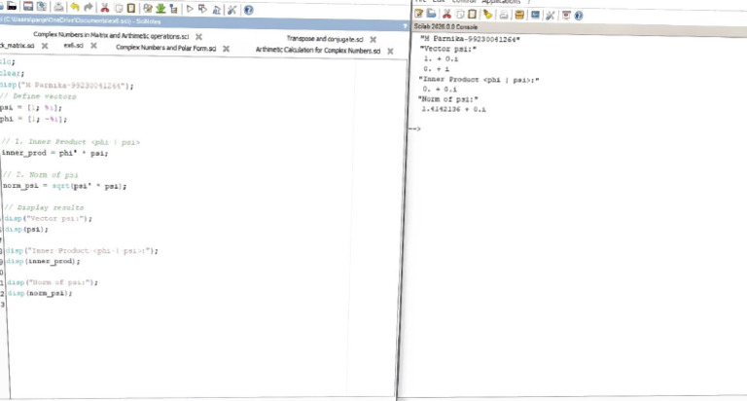This screenshot has height=401, width=747.
Task: Click the Execute (play) icon in SciNotes
Action: (190, 9)
